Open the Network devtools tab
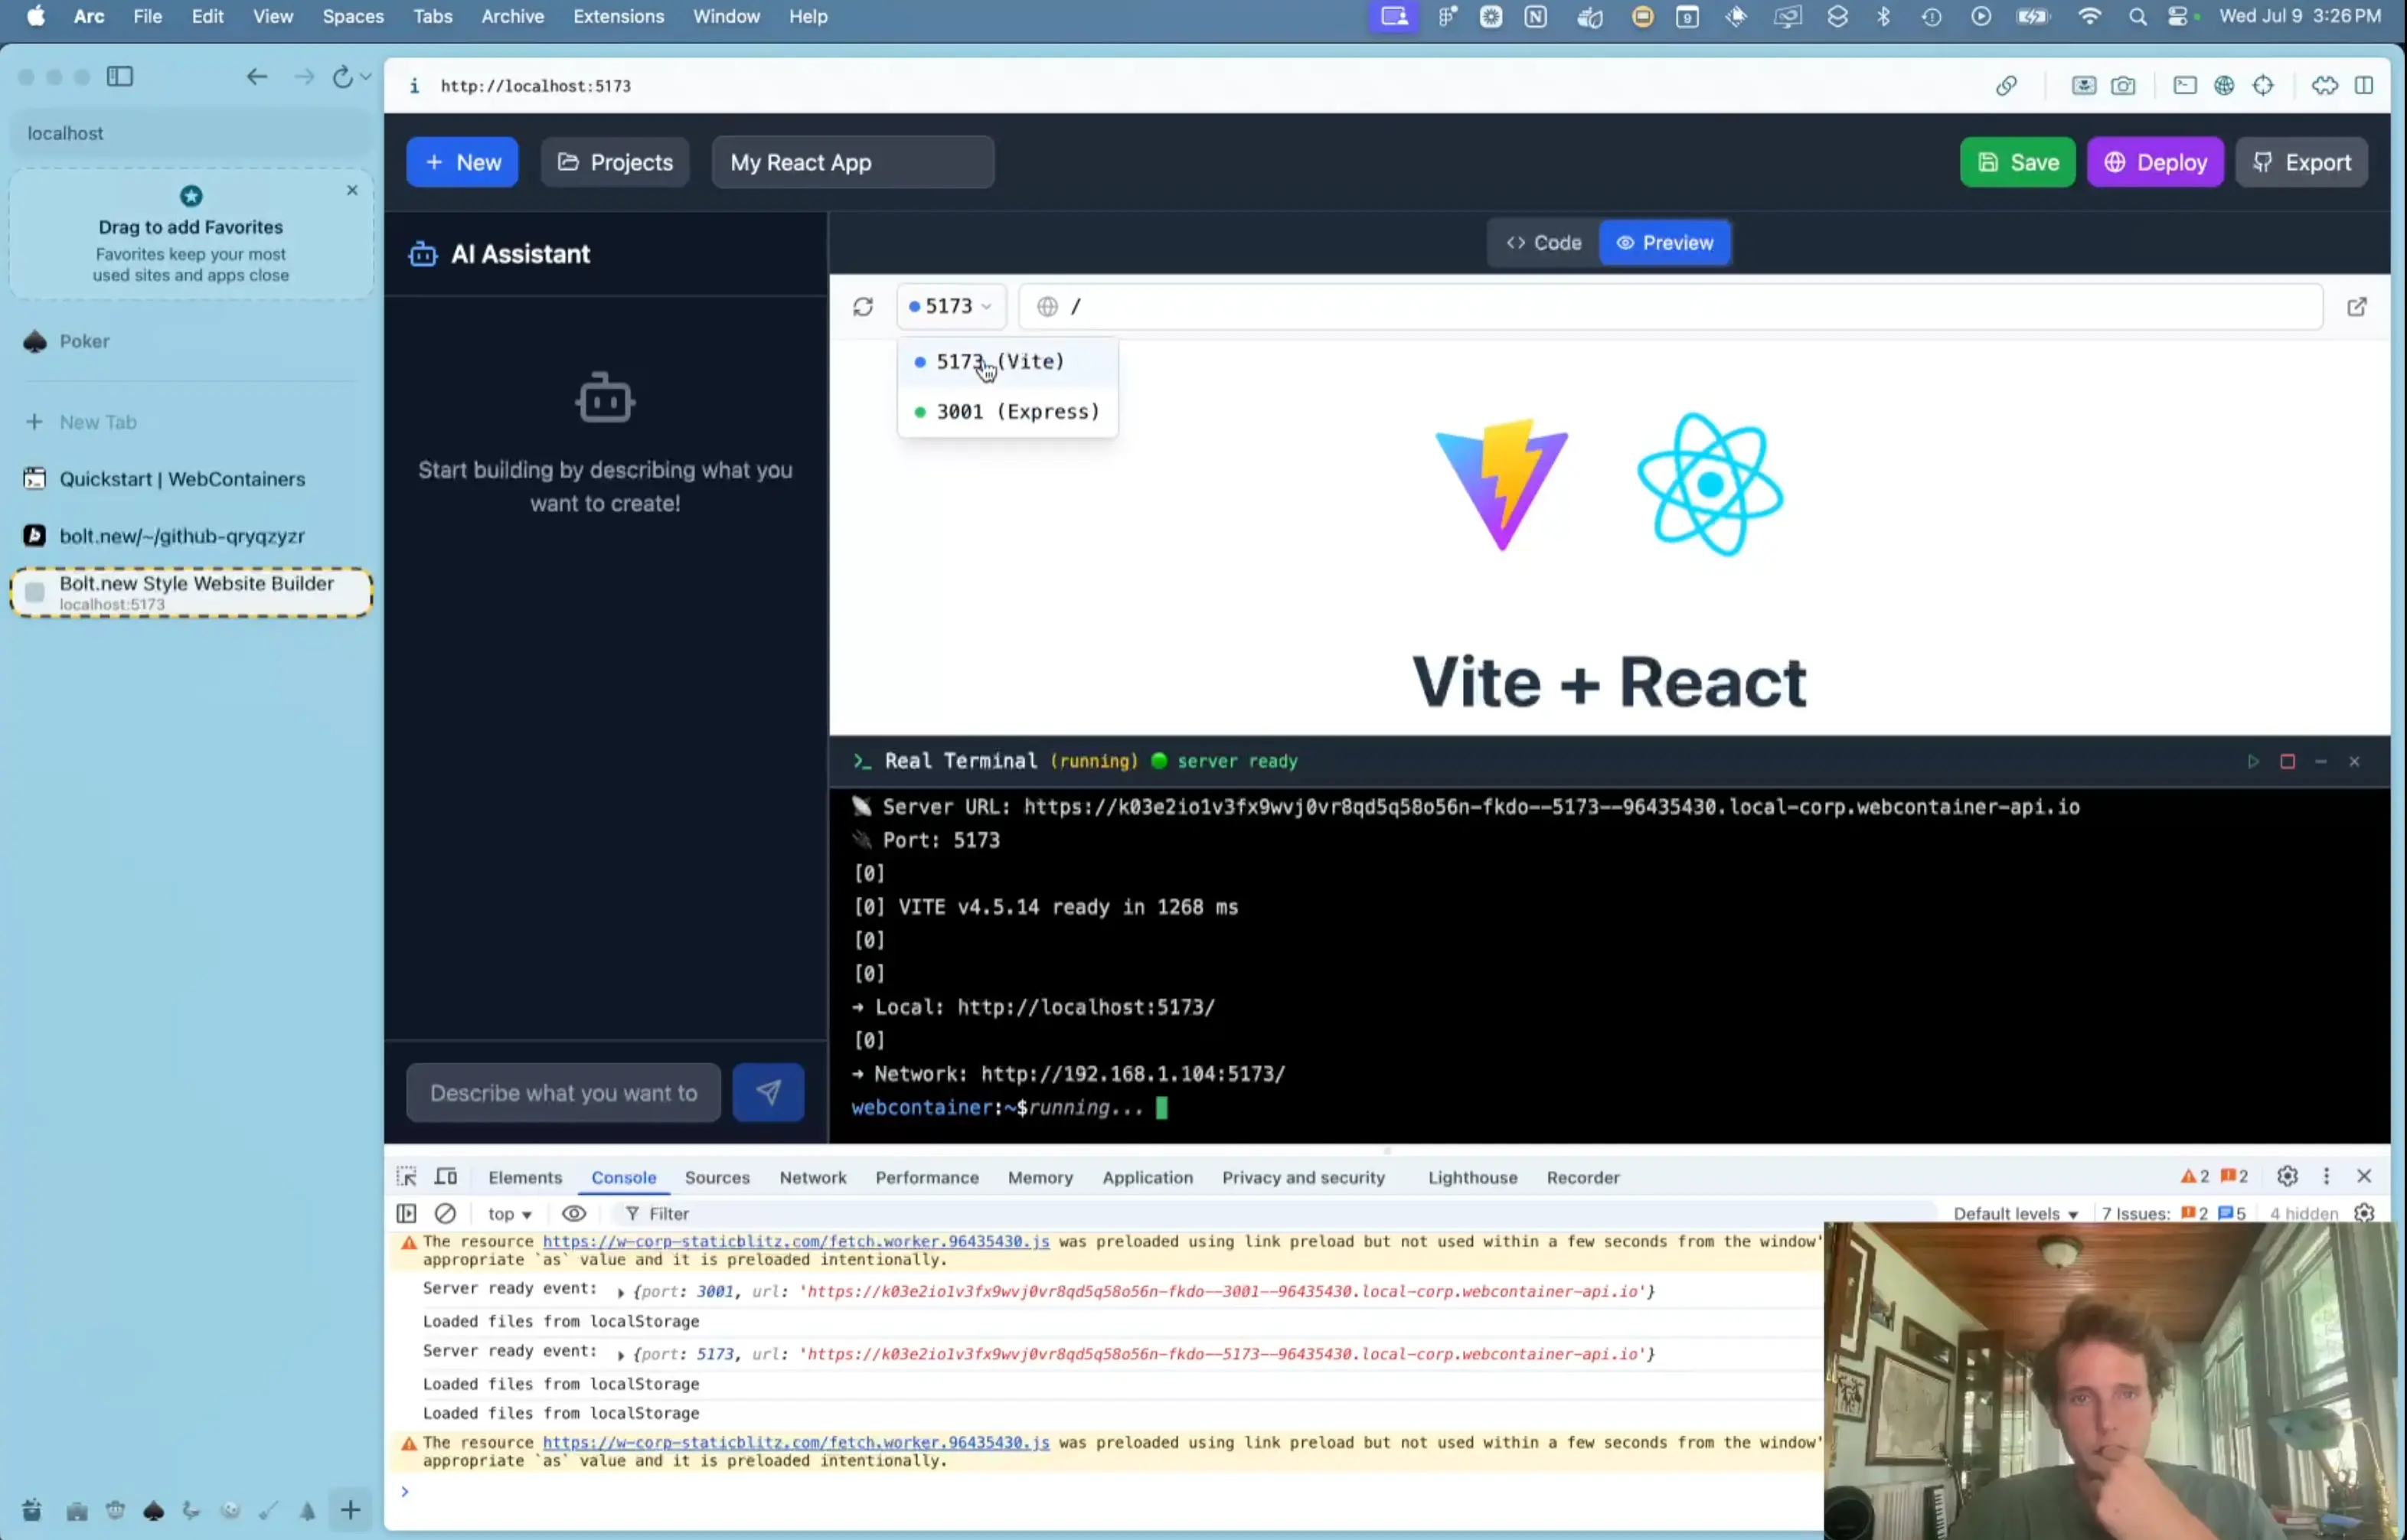This screenshot has width=2407, height=1540. pos(813,1178)
